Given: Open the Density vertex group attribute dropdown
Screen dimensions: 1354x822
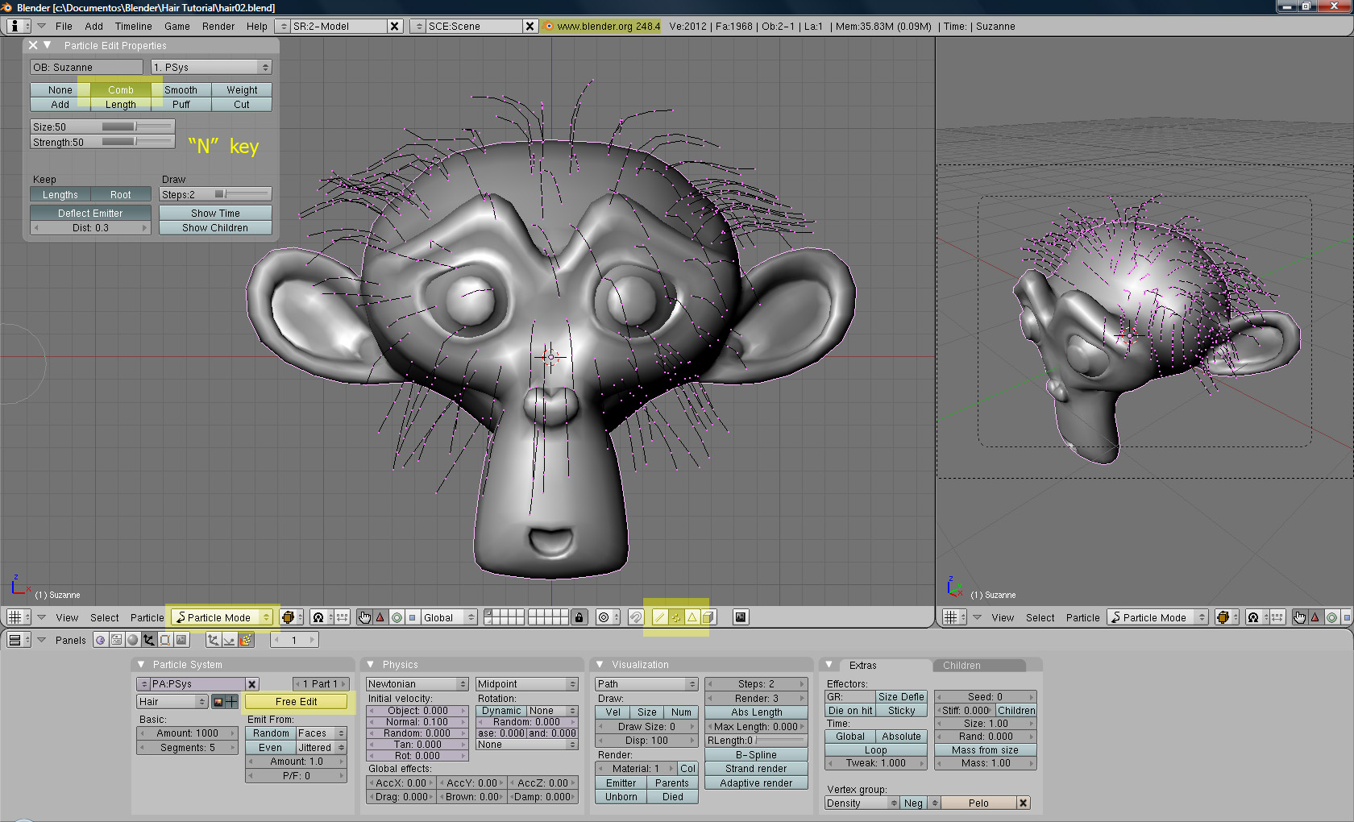Looking at the screenshot, I should pyautogui.click(x=861, y=803).
